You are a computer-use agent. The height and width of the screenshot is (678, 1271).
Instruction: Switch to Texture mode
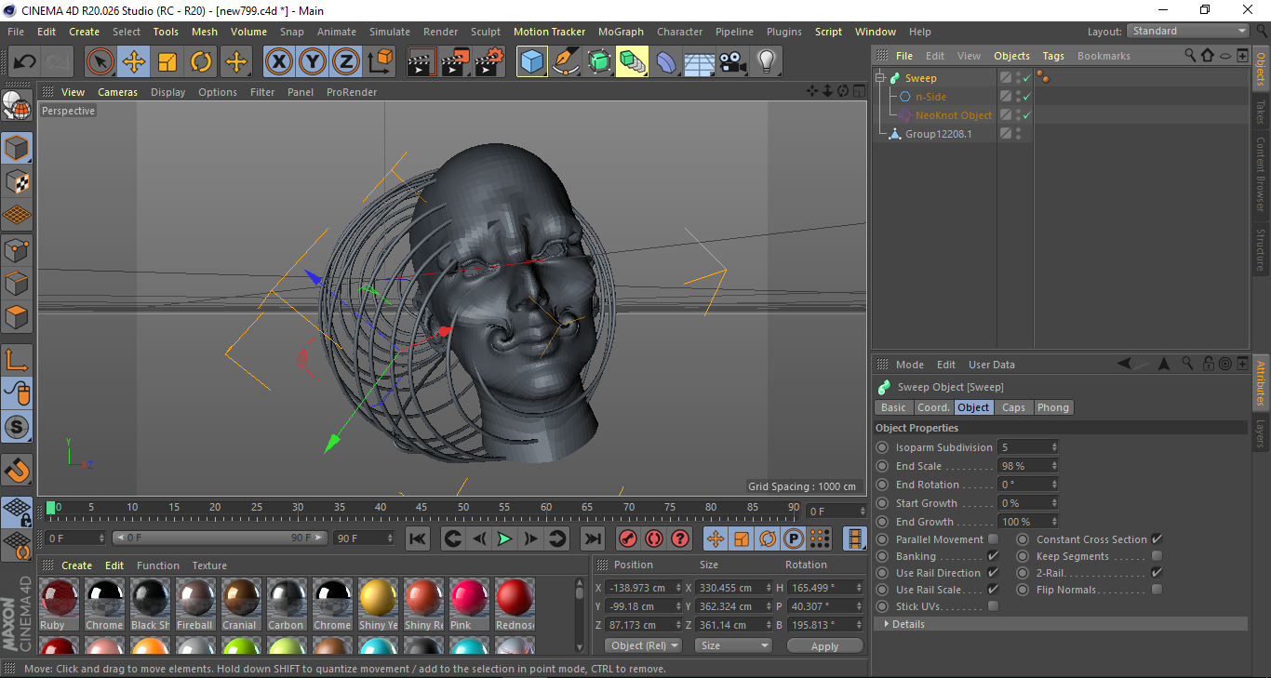17,182
